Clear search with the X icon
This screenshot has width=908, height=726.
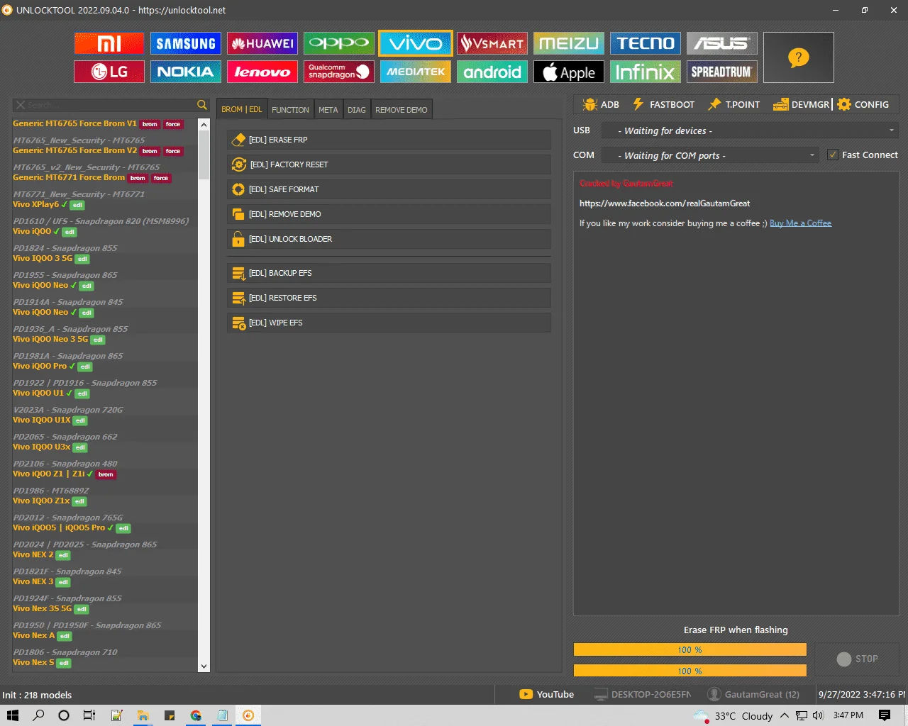pyautogui.click(x=21, y=105)
